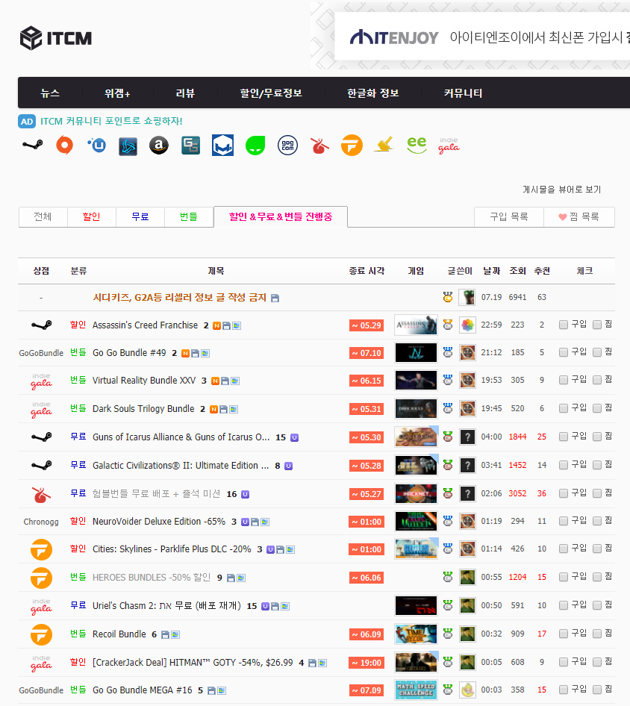Go to ITCM home via logo

56,38
